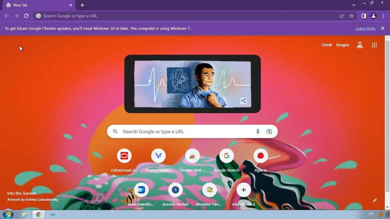Open the Images link
This screenshot has height=219, width=390.
(x=343, y=45)
